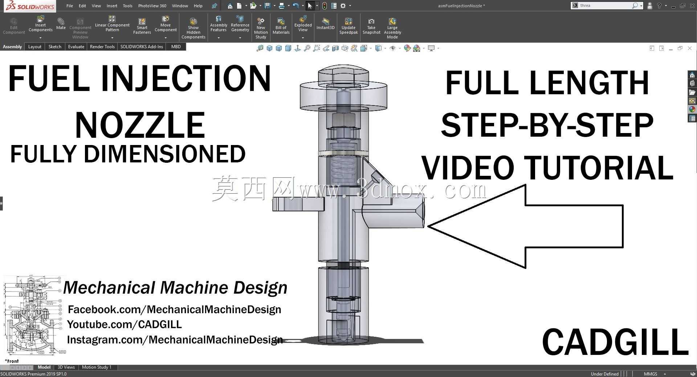Open the Insert menu
The image size is (697, 377).
pyautogui.click(x=112, y=6)
